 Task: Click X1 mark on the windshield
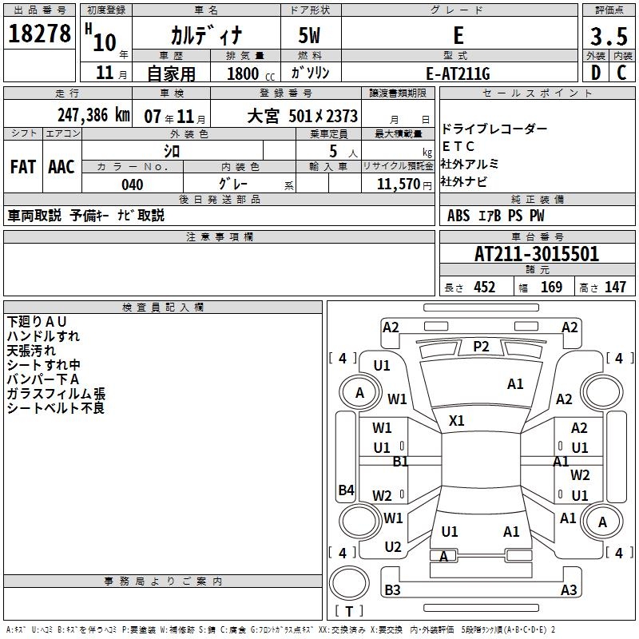pos(456,421)
